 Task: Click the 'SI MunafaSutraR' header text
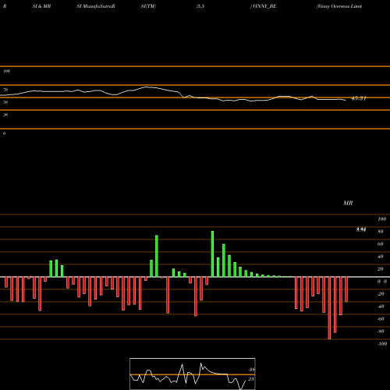(x=96, y=6)
